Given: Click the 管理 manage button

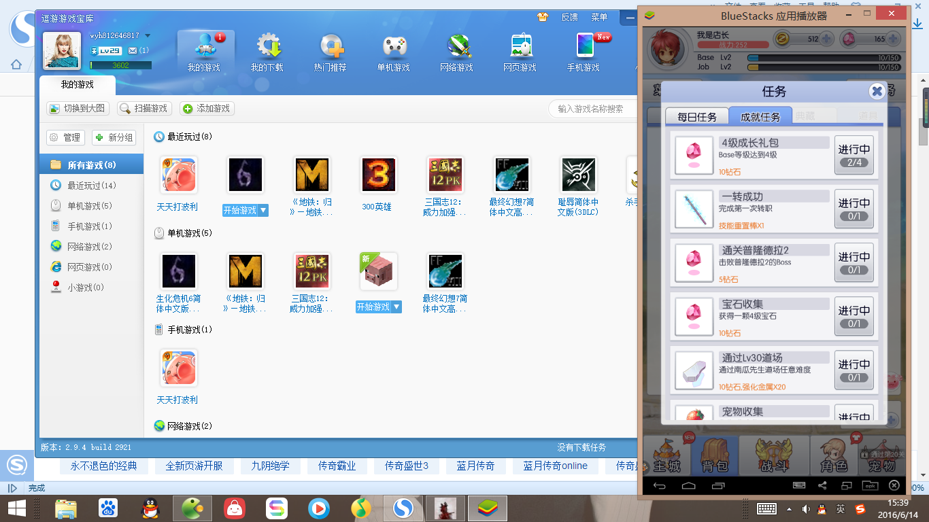Looking at the screenshot, I should tap(65, 137).
